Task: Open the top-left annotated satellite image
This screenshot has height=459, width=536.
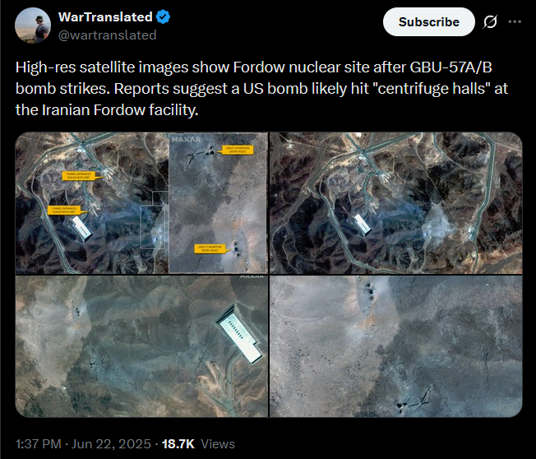Action: tap(141, 203)
